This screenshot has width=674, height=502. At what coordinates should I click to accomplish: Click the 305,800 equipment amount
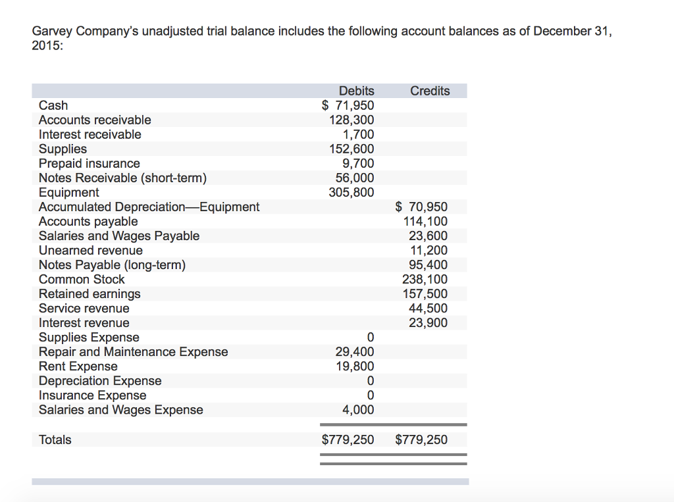coord(351,193)
